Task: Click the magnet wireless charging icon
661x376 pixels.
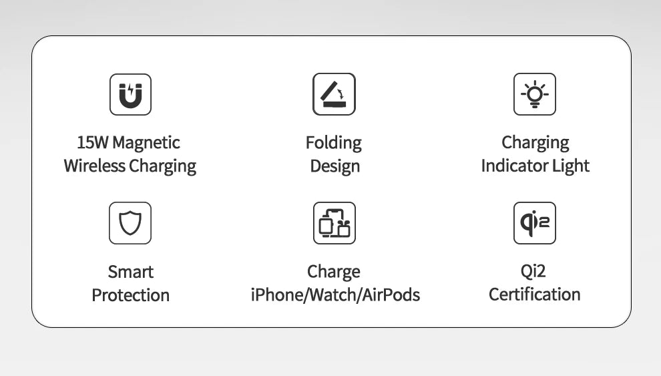Action: tap(130, 94)
